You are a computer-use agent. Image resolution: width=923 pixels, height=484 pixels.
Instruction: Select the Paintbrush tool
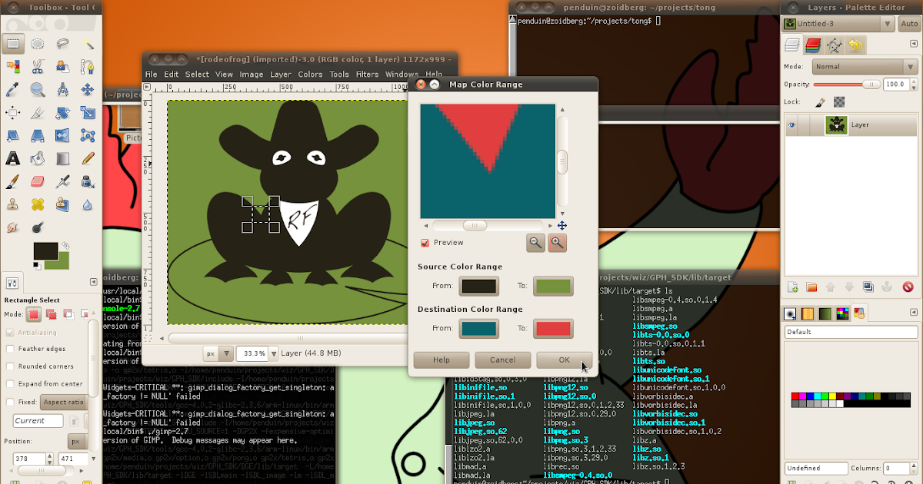(x=12, y=181)
